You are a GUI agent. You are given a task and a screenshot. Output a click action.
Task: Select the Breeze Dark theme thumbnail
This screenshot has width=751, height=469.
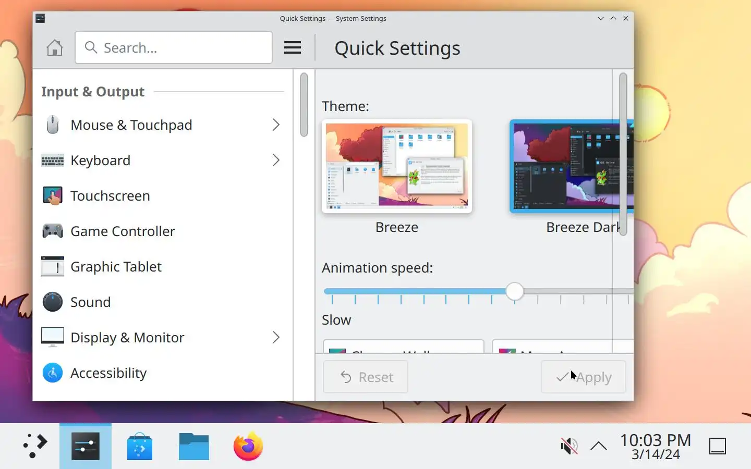[572, 166]
